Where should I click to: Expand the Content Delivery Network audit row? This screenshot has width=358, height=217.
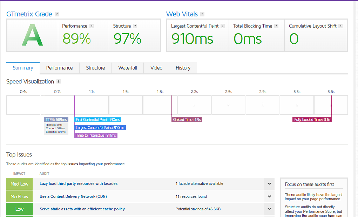click(x=269, y=196)
